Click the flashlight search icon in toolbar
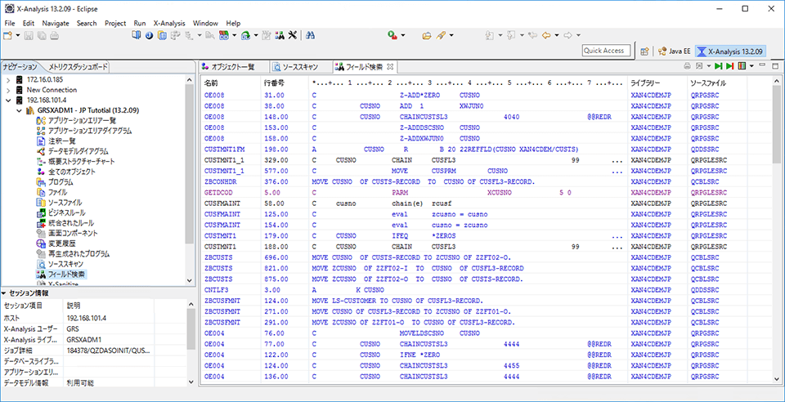Screen dimensions: 785x402 (441, 35)
